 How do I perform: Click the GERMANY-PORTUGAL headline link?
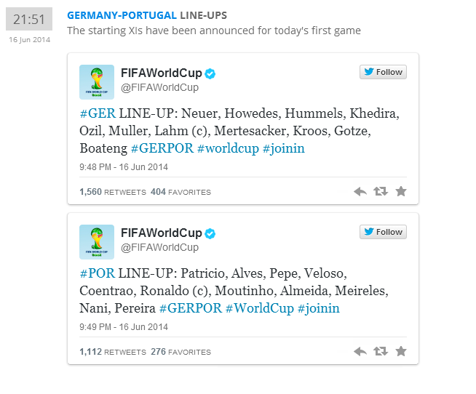(122, 15)
